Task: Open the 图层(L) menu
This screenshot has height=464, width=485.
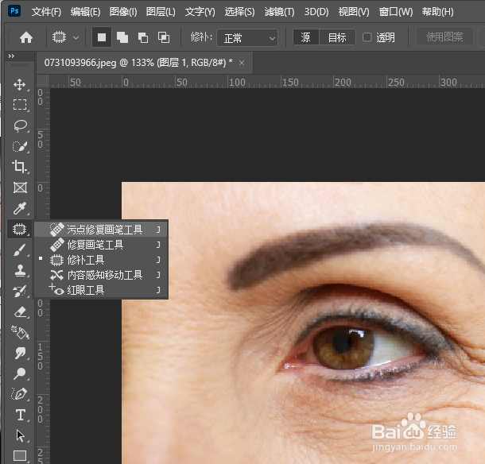Action: (x=161, y=12)
